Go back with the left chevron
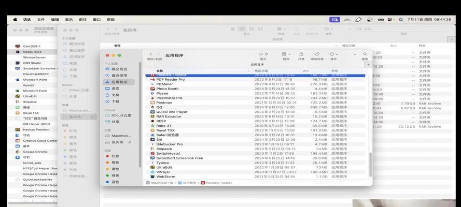This screenshot has width=461, height=207. point(151,54)
